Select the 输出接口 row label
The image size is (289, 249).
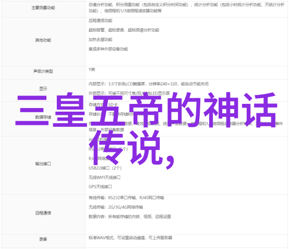pos(43,164)
